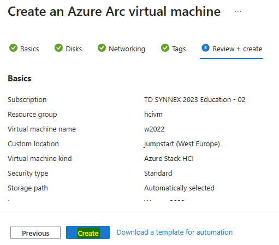
Task: Click the Virtual machine name label
Action: point(41,129)
